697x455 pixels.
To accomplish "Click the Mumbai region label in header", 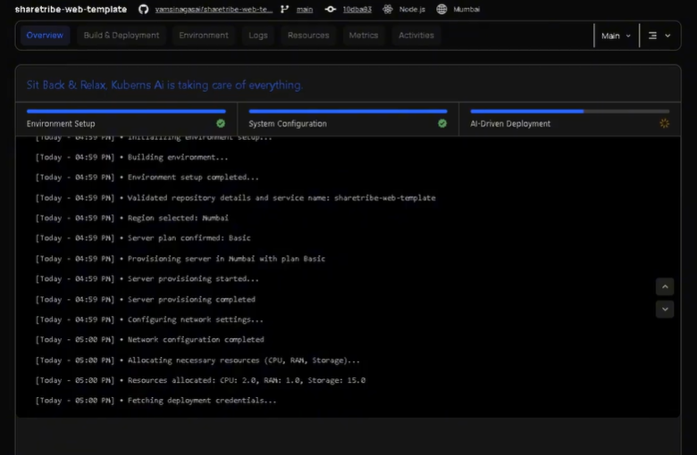I will (466, 9).
